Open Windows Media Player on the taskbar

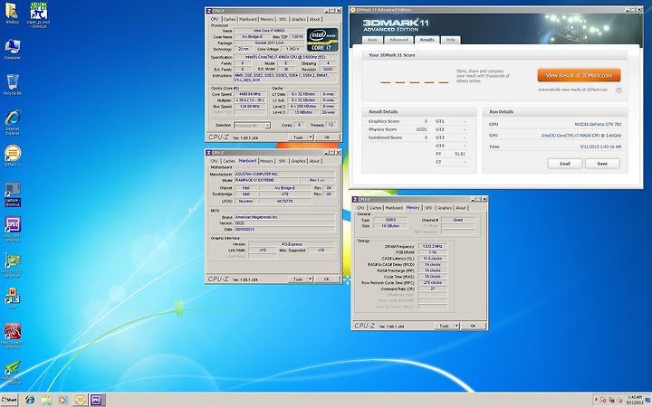point(62,400)
